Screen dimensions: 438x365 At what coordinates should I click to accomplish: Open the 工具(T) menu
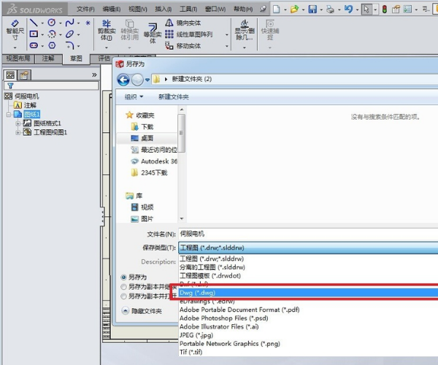coord(188,9)
